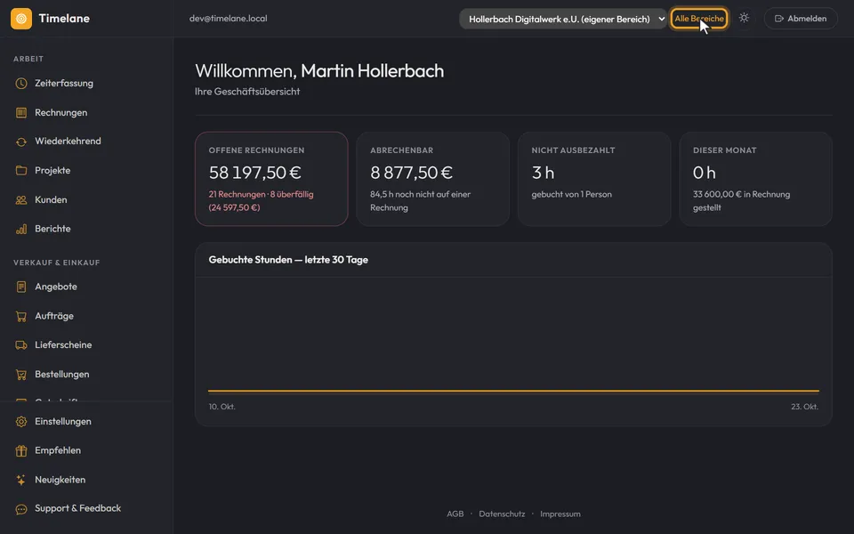The height and width of the screenshot is (534, 854).
Task: Click the Kunden people icon
Action: click(21, 200)
